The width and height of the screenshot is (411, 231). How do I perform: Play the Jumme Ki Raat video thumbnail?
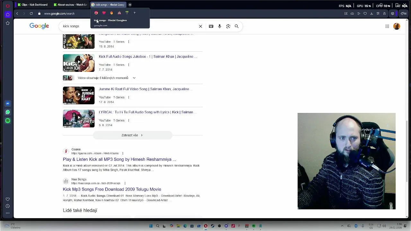[x=79, y=95]
